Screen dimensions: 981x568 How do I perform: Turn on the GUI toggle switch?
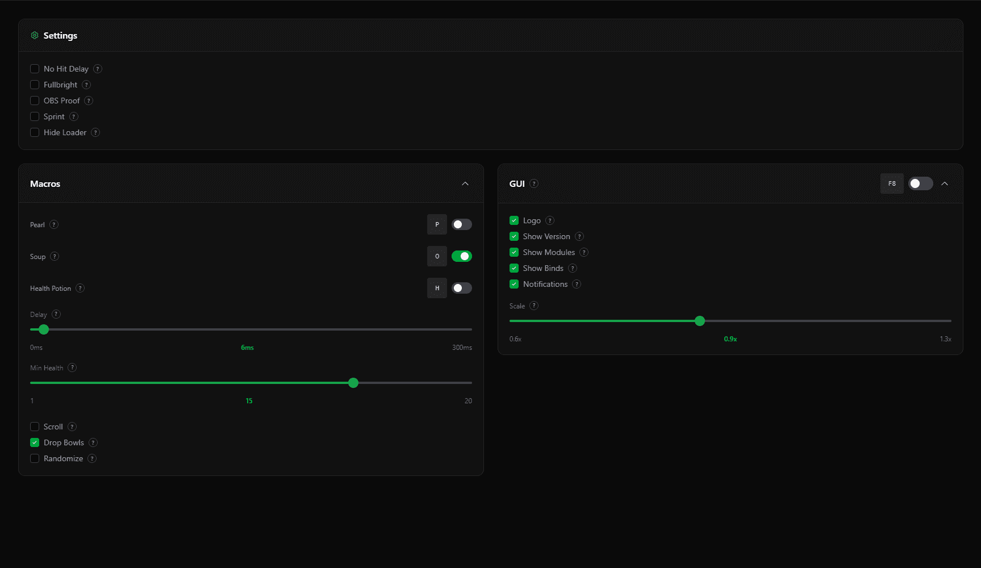[x=920, y=183]
